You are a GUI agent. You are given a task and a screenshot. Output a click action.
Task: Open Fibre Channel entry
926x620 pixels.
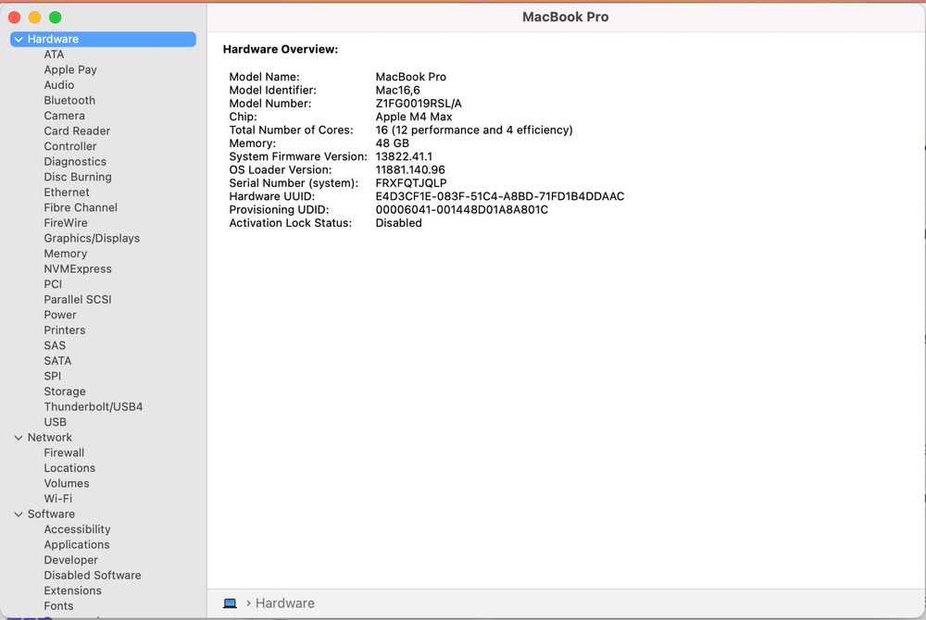[x=81, y=207]
